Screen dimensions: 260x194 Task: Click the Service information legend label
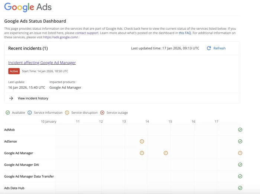(48, 113)
